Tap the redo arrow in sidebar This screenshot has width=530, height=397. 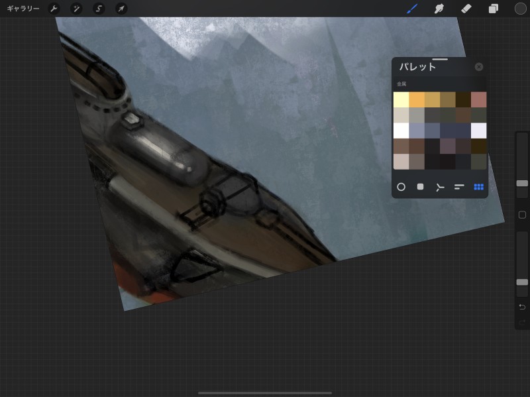tap(522, 322)
